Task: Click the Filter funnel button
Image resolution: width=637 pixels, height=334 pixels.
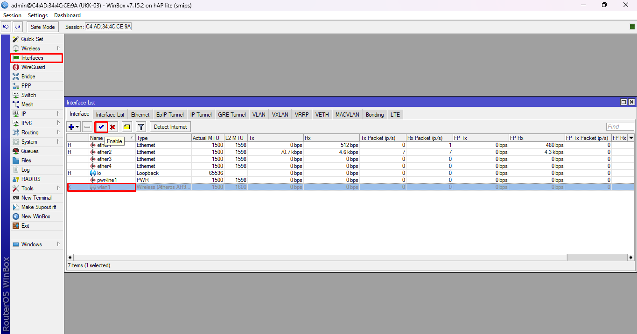Action: coord(141,127)
